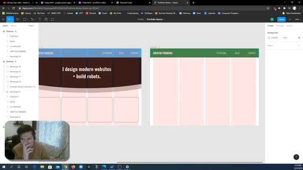Screen dimensions: 303x170
Task: Open Microsoft Edge from the taskbar
Action: pyautogui.click(x=35, y=167)
